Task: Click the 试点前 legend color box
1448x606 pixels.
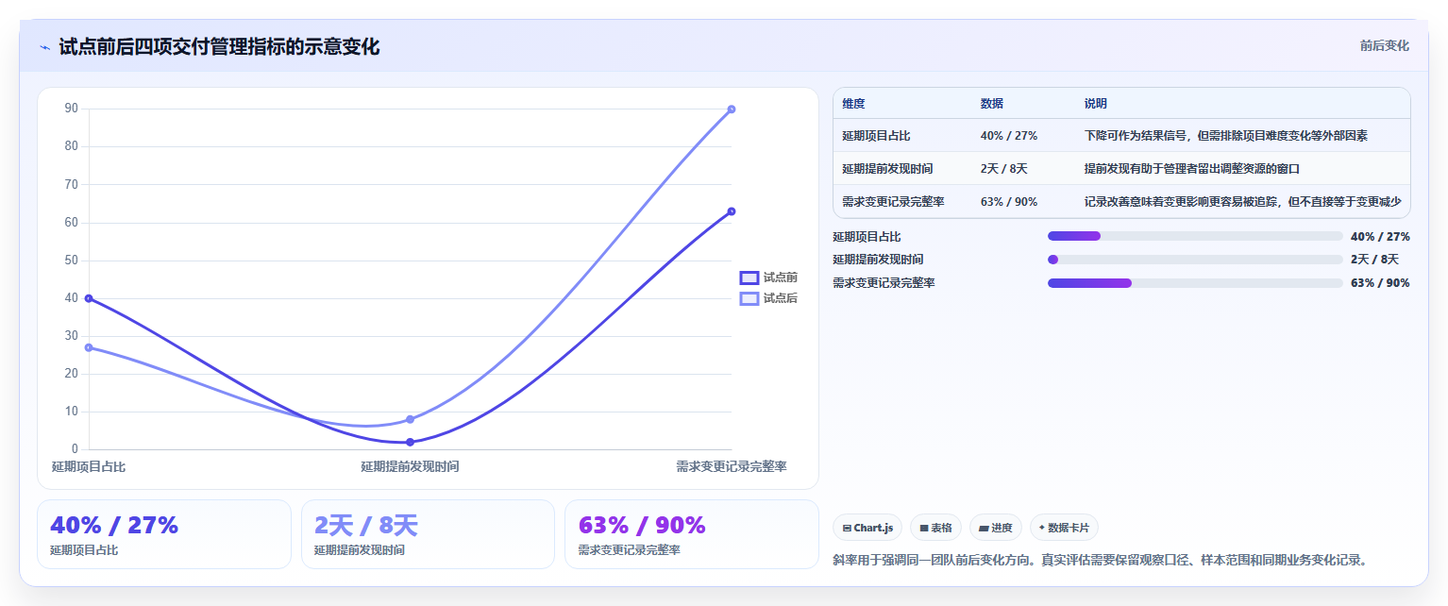Action: 749,278
